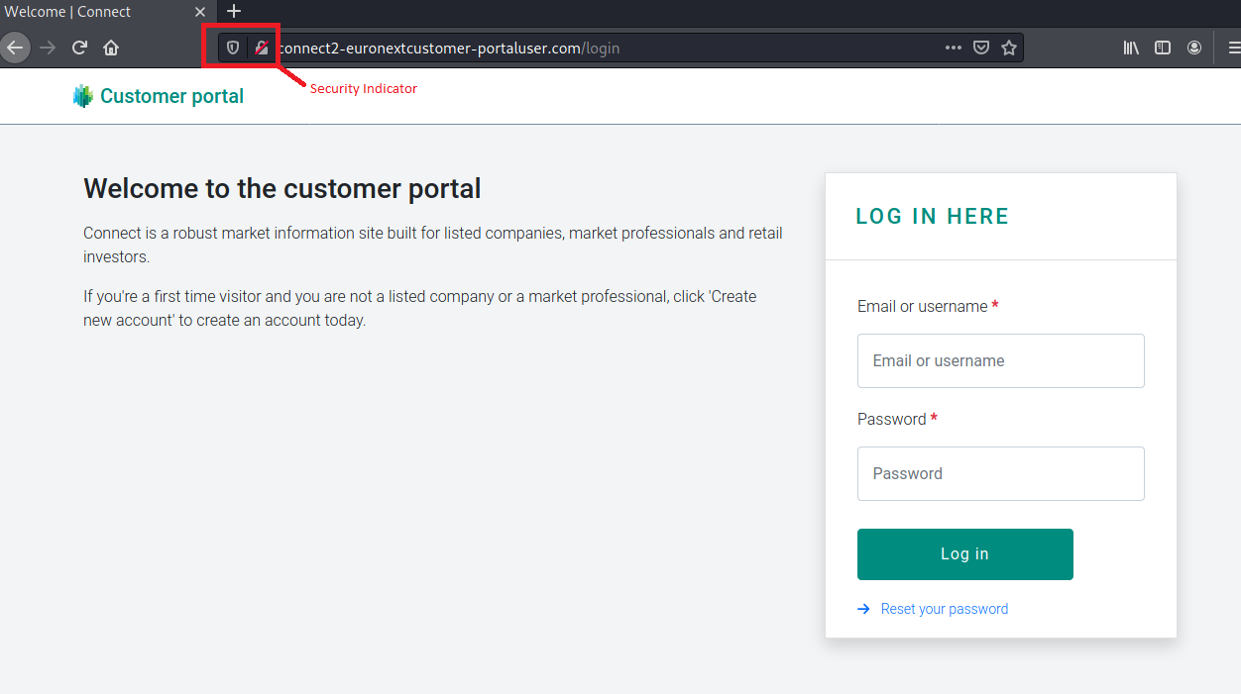This screenshot has height=694, width=1241.
Task: Click the 'Connect is a robust market information' paragraph
Action: (433, 246)
